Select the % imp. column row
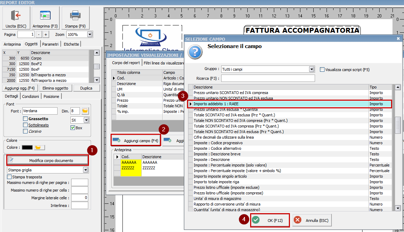404x232 pixels. pyautogui.click(x=148, y=111)
